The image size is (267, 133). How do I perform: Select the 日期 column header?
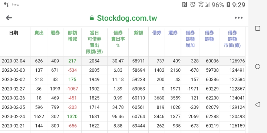[x=14, y=33]
